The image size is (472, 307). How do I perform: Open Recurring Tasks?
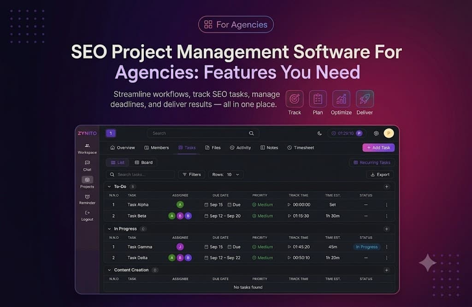[x=372, y=163]
